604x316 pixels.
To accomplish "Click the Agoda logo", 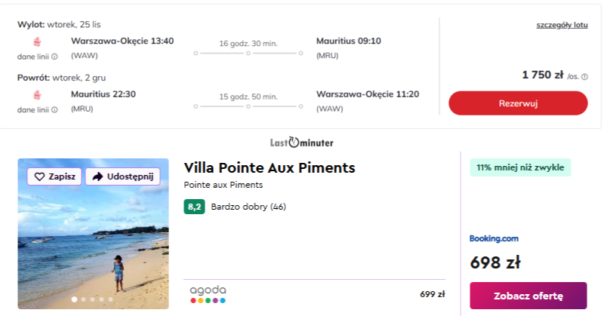I will pyautogui.click(x=208, y=294).
